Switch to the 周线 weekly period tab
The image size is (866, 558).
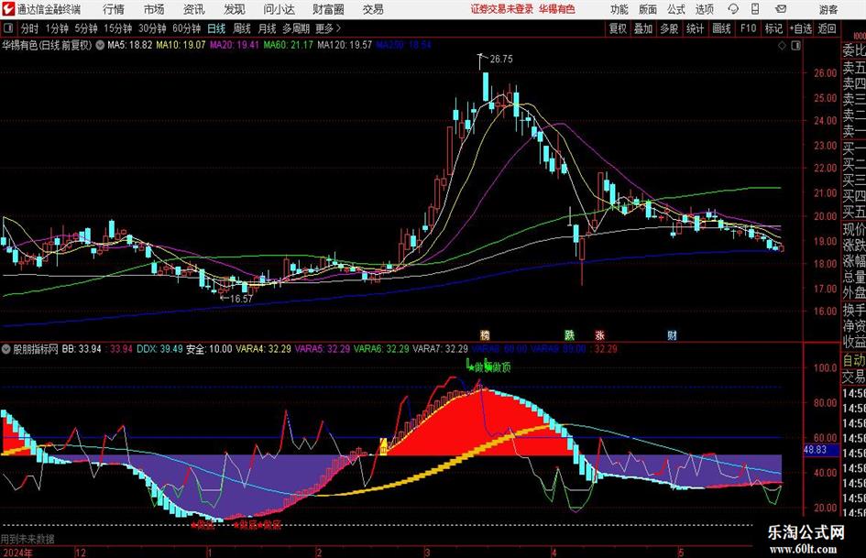pyautogui.click(x=241, y=28)
